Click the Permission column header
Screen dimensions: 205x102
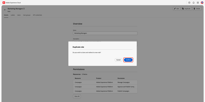pos(121,78)
